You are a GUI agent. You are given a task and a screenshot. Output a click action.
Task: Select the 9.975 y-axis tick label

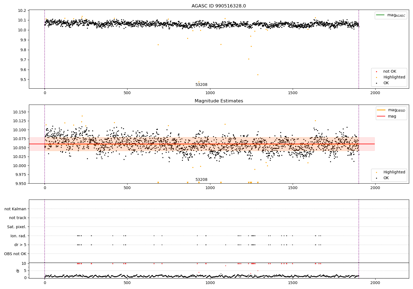point(21,175)
